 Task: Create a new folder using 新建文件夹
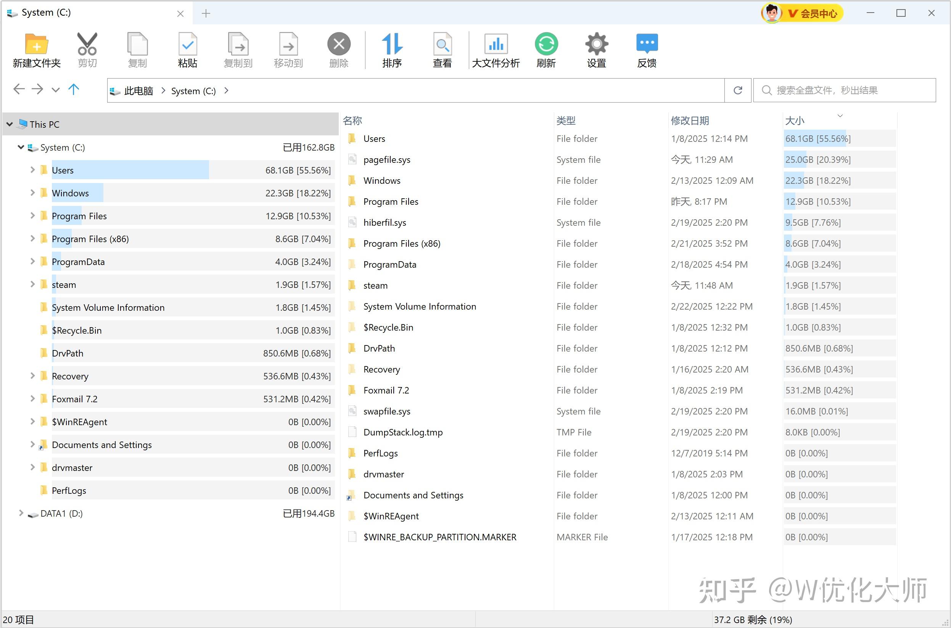tap(36, 49)
